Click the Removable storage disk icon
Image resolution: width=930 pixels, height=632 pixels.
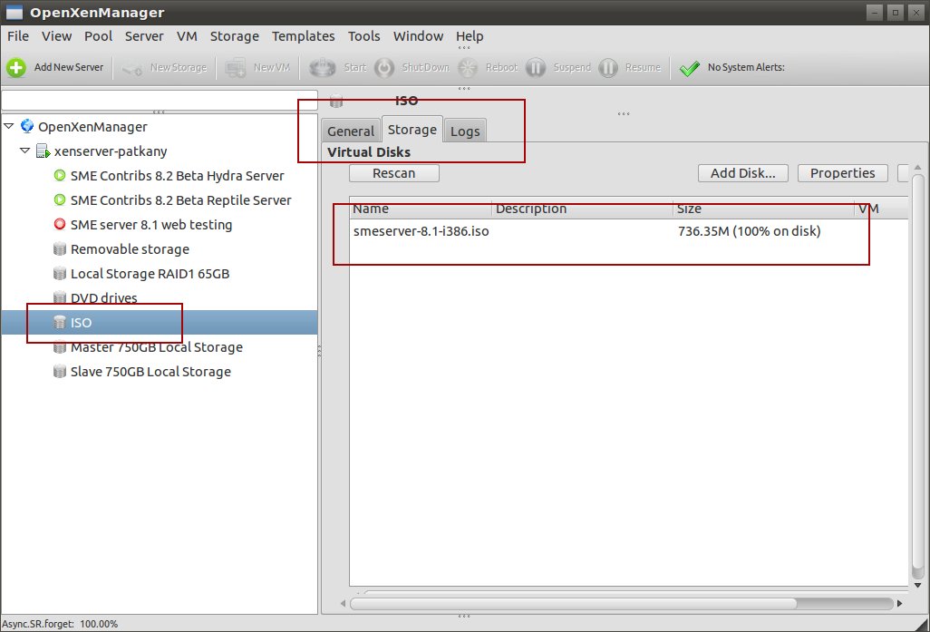[59, 248]
